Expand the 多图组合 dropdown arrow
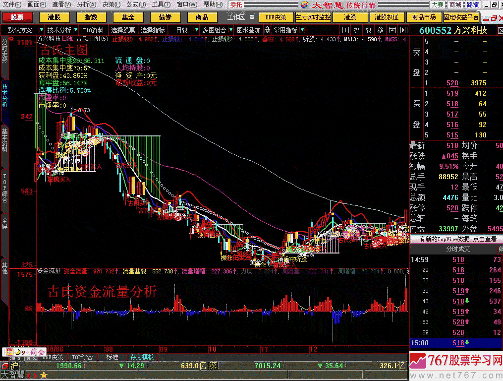The width and height of the screenshot is (503, 381). [230, 30]
